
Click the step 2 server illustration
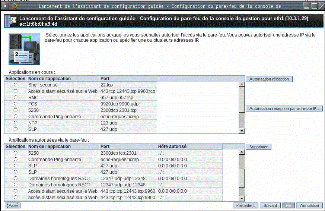tap(24, 49)
